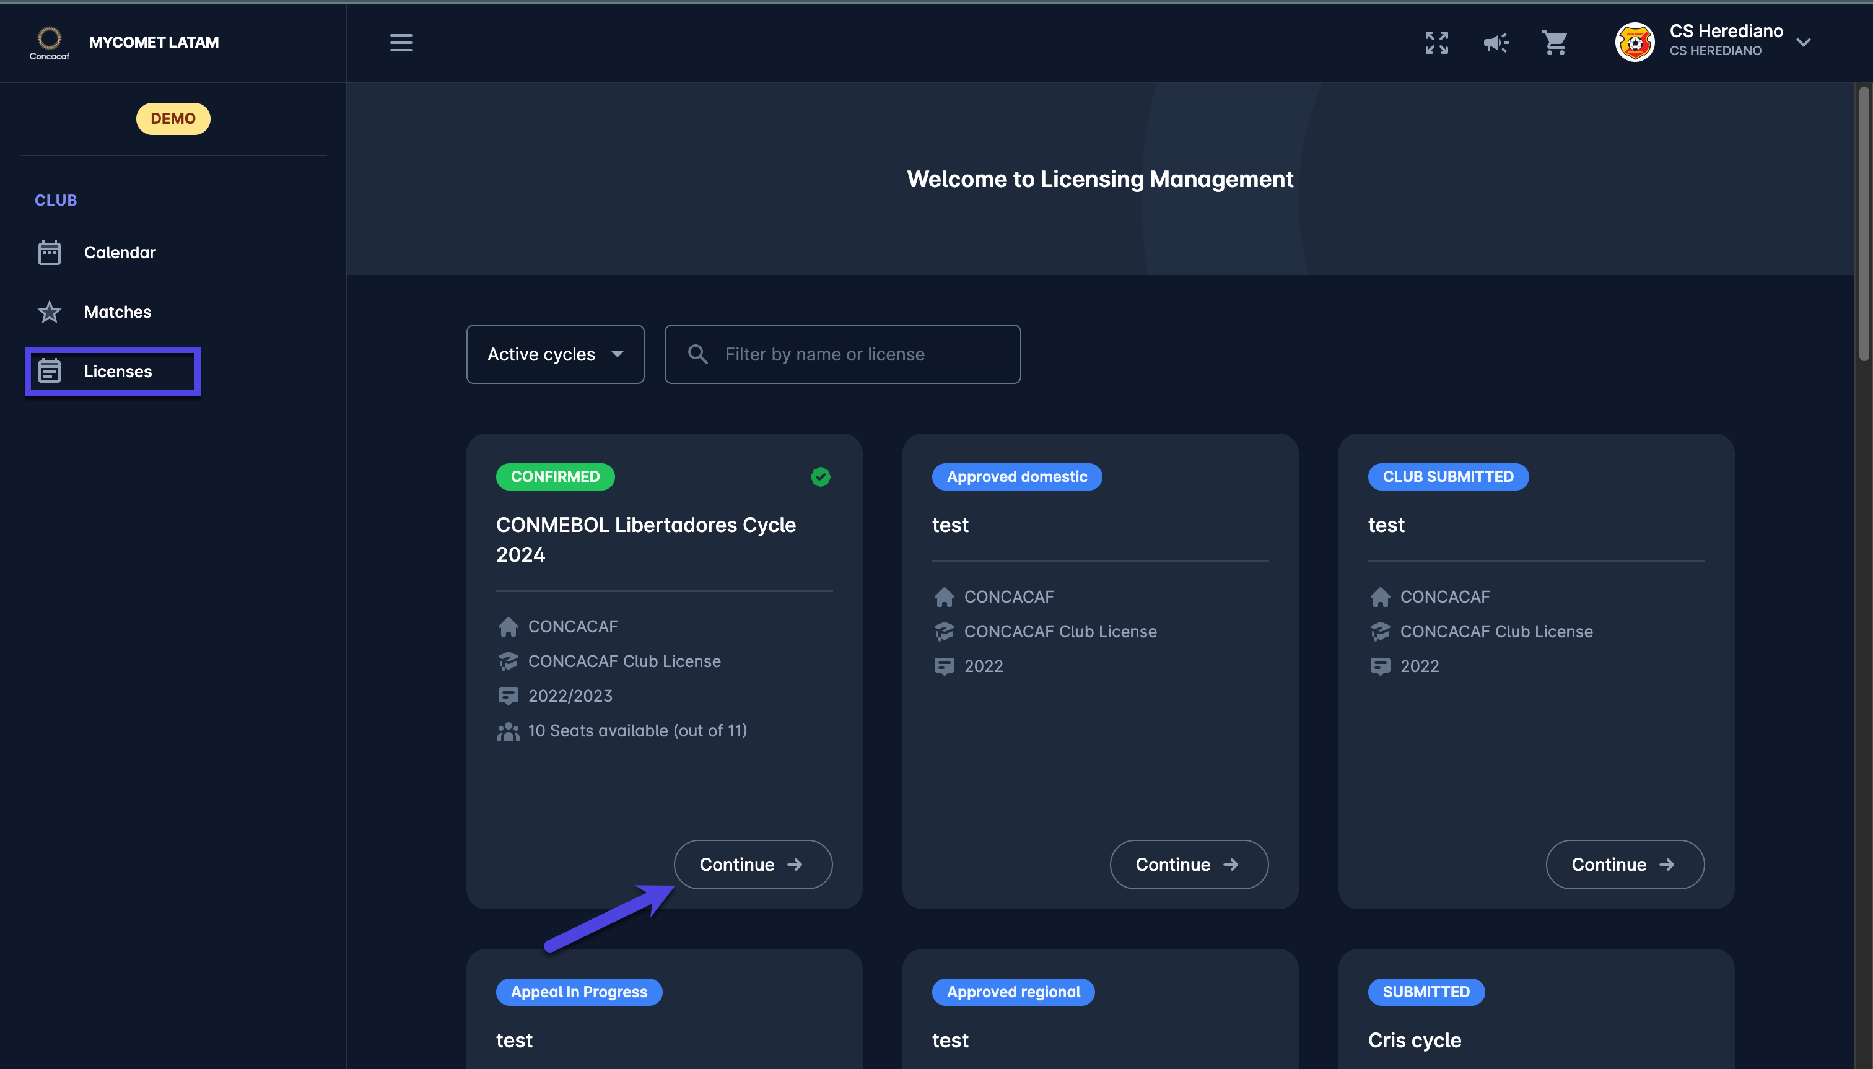The width and height of the screenshot is (1873, 1069).
Task: Expand the CS Herediano user menu chevron
Action: [x=1802, y=43]
